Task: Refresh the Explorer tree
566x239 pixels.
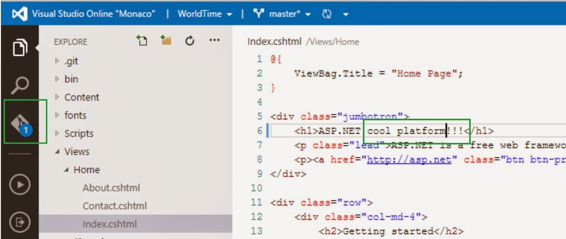Action: (x=190, y=41)
